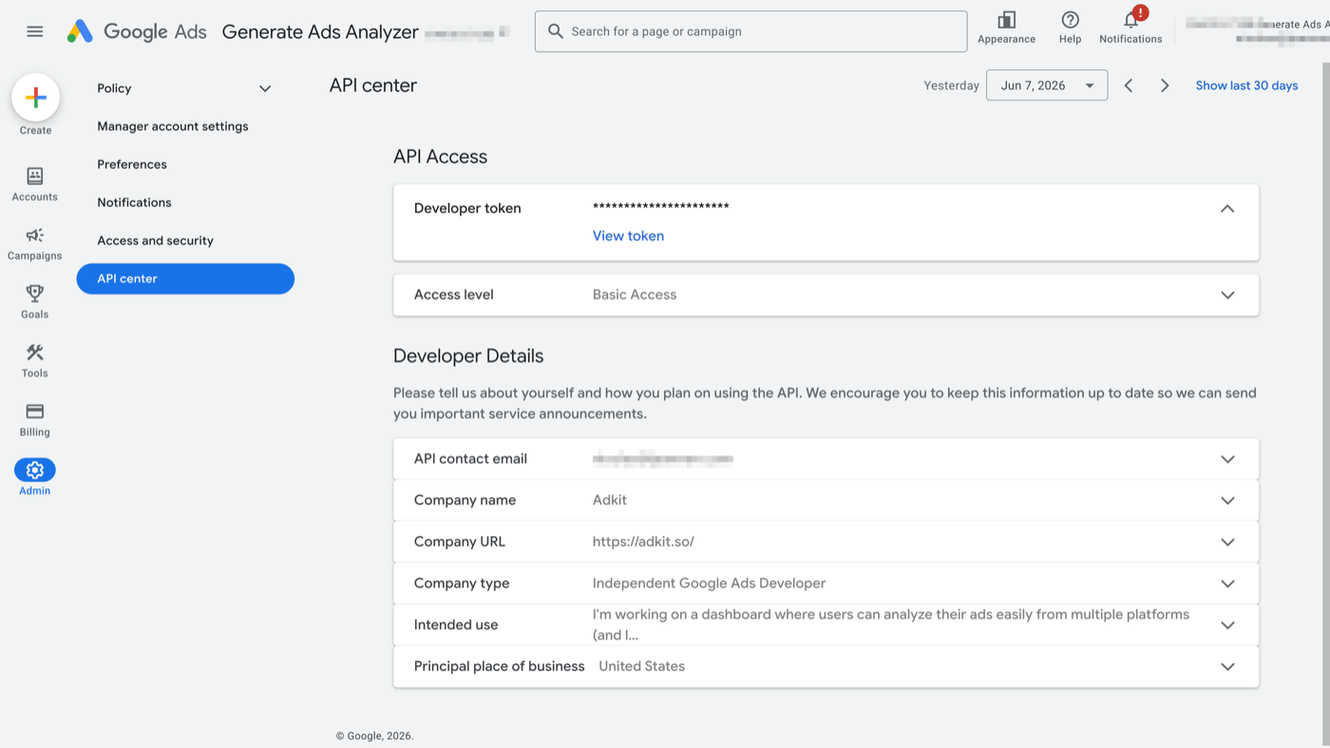This screenshot has height=748, width=1330.
Task: Collapse the Developer token row
Action: point(1227,208)
